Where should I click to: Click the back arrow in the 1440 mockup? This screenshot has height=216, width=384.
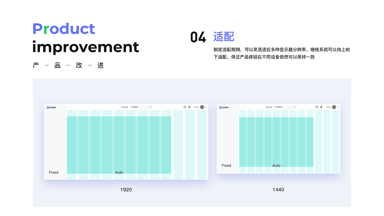pos(240,107)
